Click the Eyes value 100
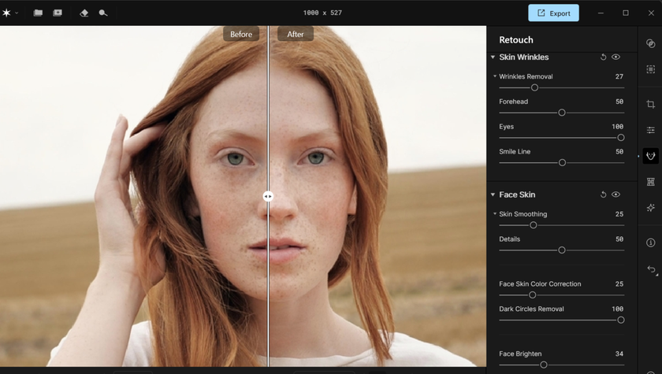Viewport: 662px width, 374px height. click(x=617, y=127)
